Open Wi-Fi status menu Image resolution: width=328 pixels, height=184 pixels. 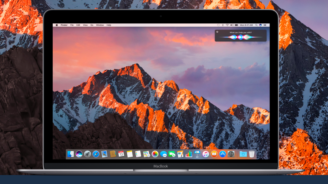click(227, 25)
